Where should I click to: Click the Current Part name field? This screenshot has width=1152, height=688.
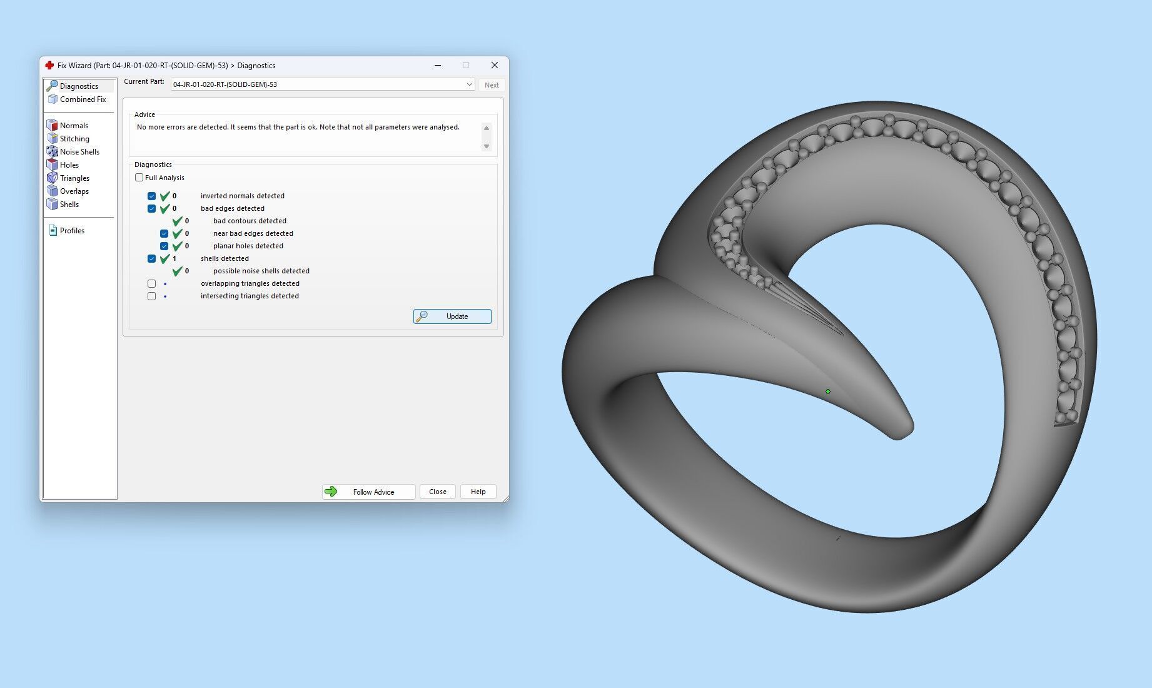click(323, 84)
